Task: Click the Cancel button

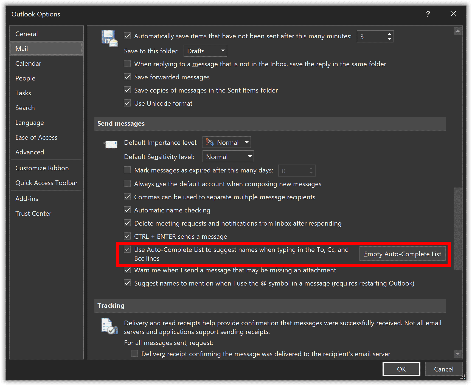Action: tap(443, 369)
